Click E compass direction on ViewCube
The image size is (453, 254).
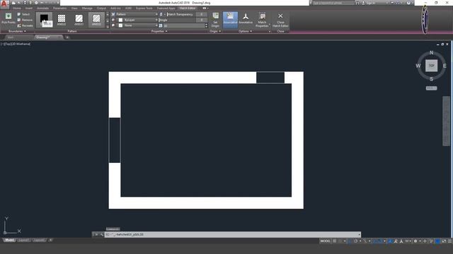pyautogui.click(x=445, y=66)
